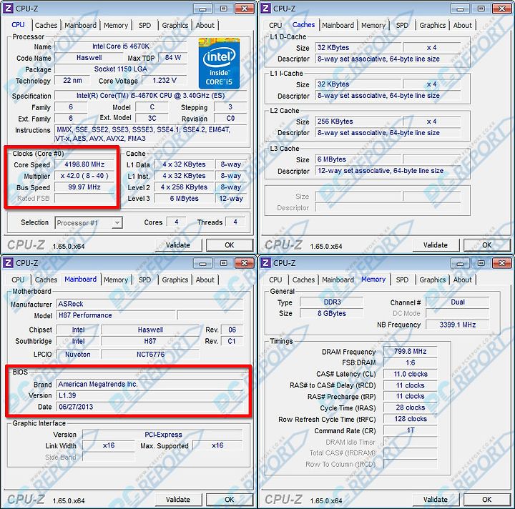Select SPD tab in the Memory window
The height and width of the screenshot is (509, 515).
[x=402, y=280]
